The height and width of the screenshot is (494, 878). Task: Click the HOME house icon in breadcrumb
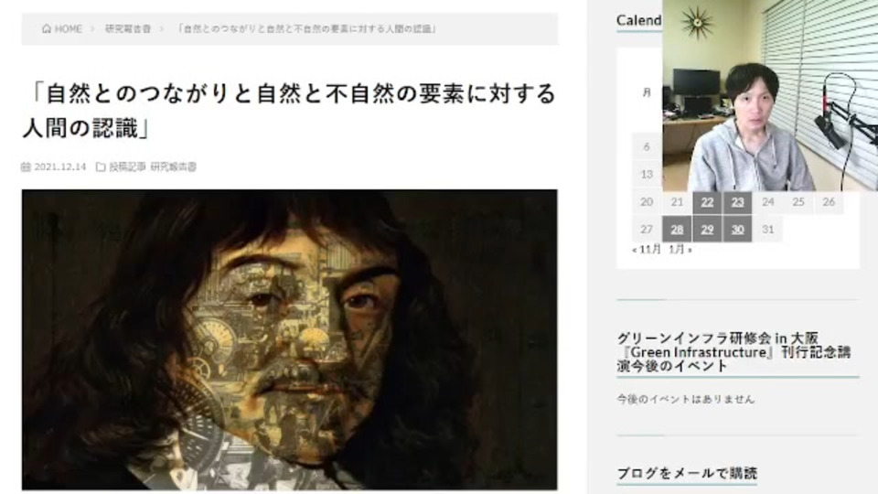click(x=47, y=28)
